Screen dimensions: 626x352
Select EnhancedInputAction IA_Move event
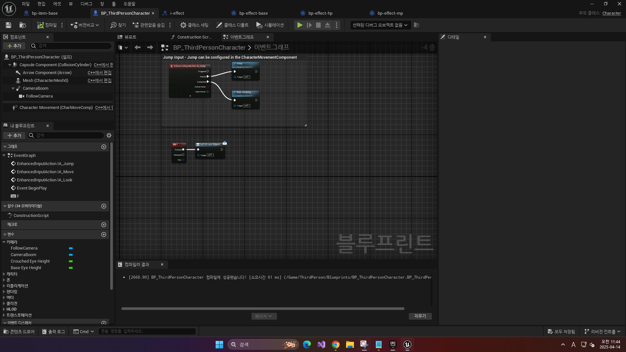(x=45, y=172)
